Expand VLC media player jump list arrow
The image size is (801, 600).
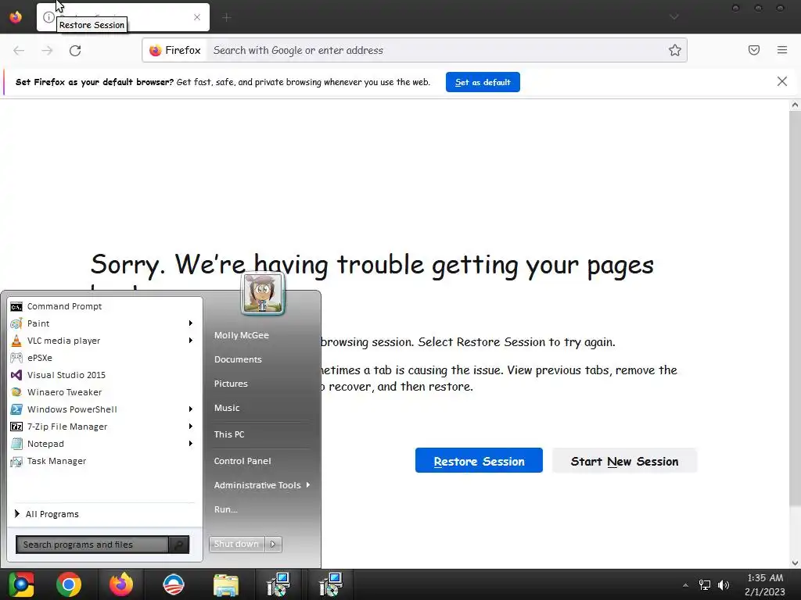pos(191,341)
